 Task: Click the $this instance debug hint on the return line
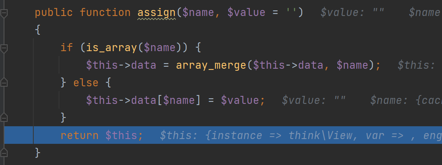300,135
